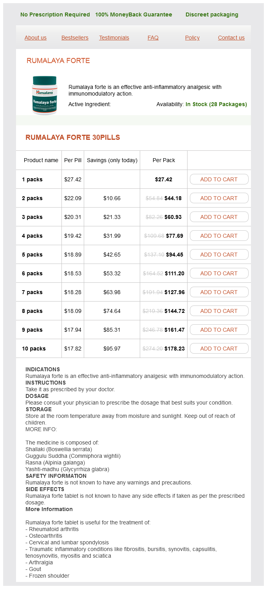This screenshot has width=267, height=589.
Task: Open the About us page
Action: click(x=36, y=38)
